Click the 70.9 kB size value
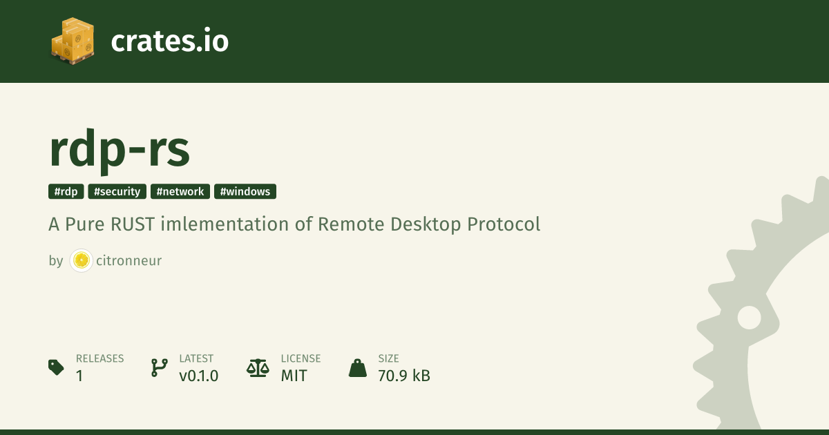This screenshot has height=435, width=829. (x=404, y=376)
